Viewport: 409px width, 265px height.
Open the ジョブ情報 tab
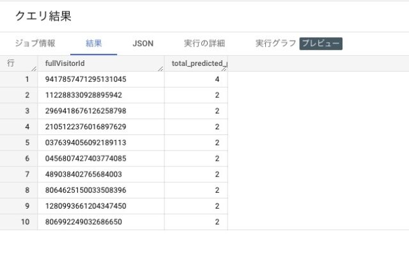35,44
